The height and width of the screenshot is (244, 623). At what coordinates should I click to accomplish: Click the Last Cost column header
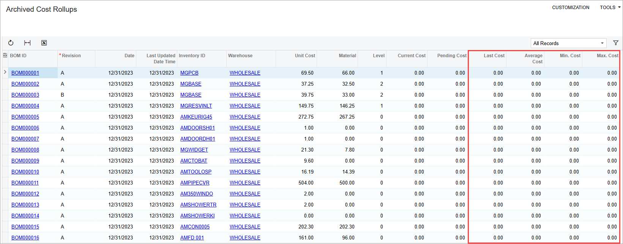[x=494, y=56]
